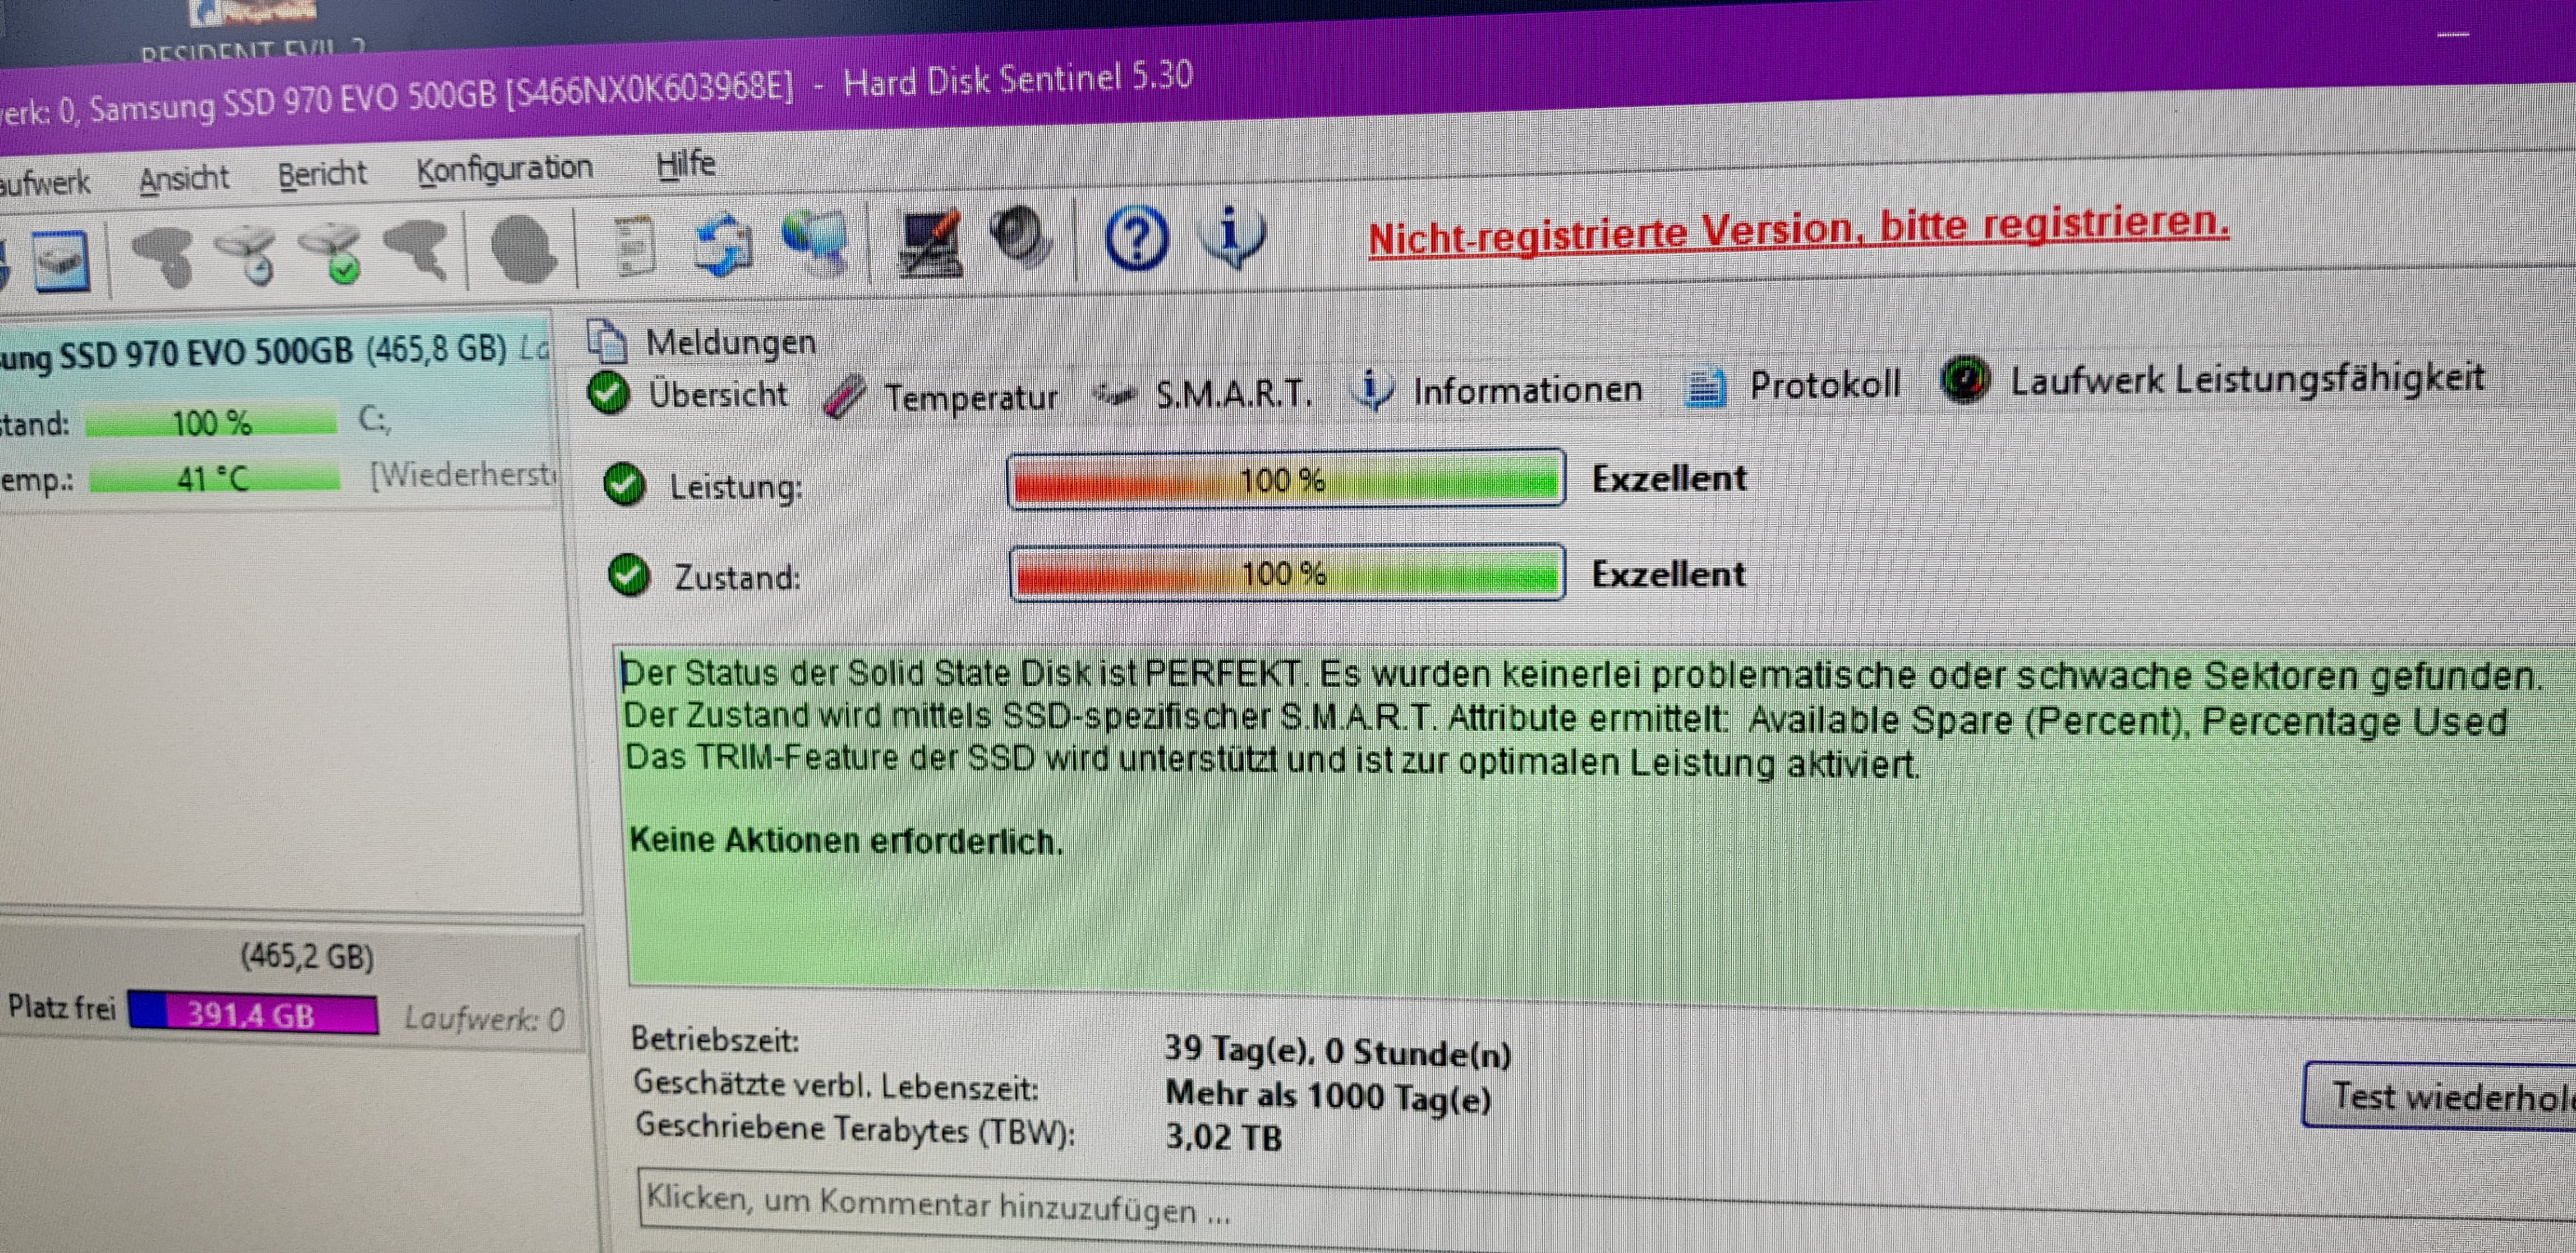
Task: Click the Nicht-registrierte Version registration link
Action: [1799, 231]
